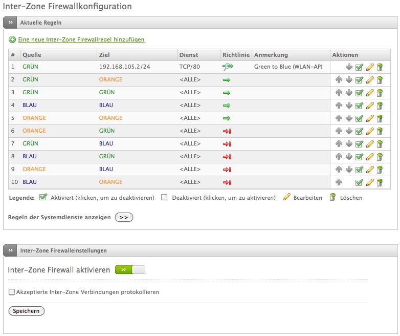The height and width of the screenshot is (336, 400).
Task: Open Eine neue Inter-Zone Firewallregel hinzufügen link
Action: click(81, 39)
